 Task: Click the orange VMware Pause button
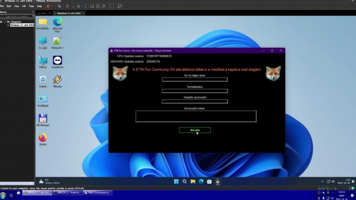(48, 6)
